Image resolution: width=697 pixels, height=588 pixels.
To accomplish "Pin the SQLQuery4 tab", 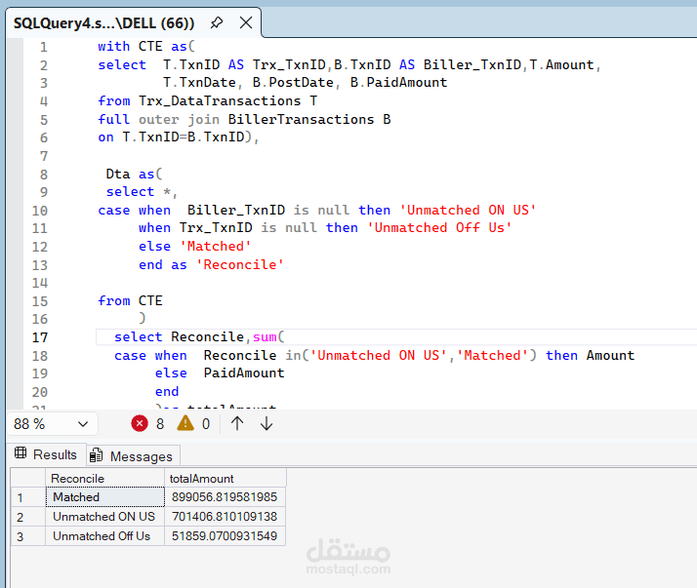I will tap(217, 22).
